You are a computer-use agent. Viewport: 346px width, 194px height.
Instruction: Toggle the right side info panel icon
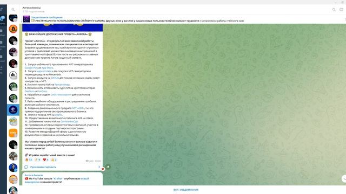(x=341, y=10)
